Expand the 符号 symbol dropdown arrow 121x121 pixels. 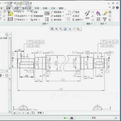click(39, 20)
